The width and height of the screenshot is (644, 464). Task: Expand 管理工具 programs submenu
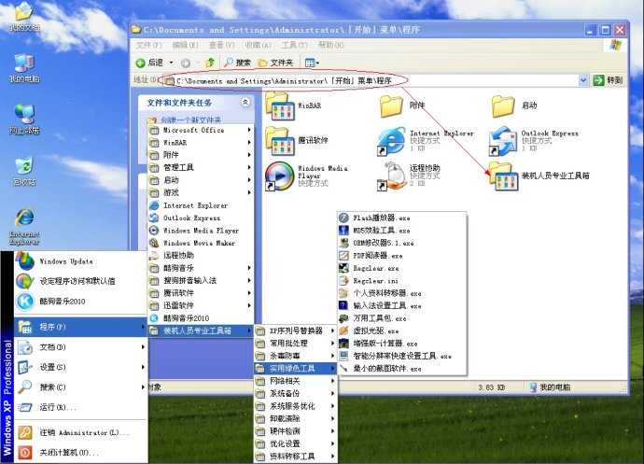201,167
